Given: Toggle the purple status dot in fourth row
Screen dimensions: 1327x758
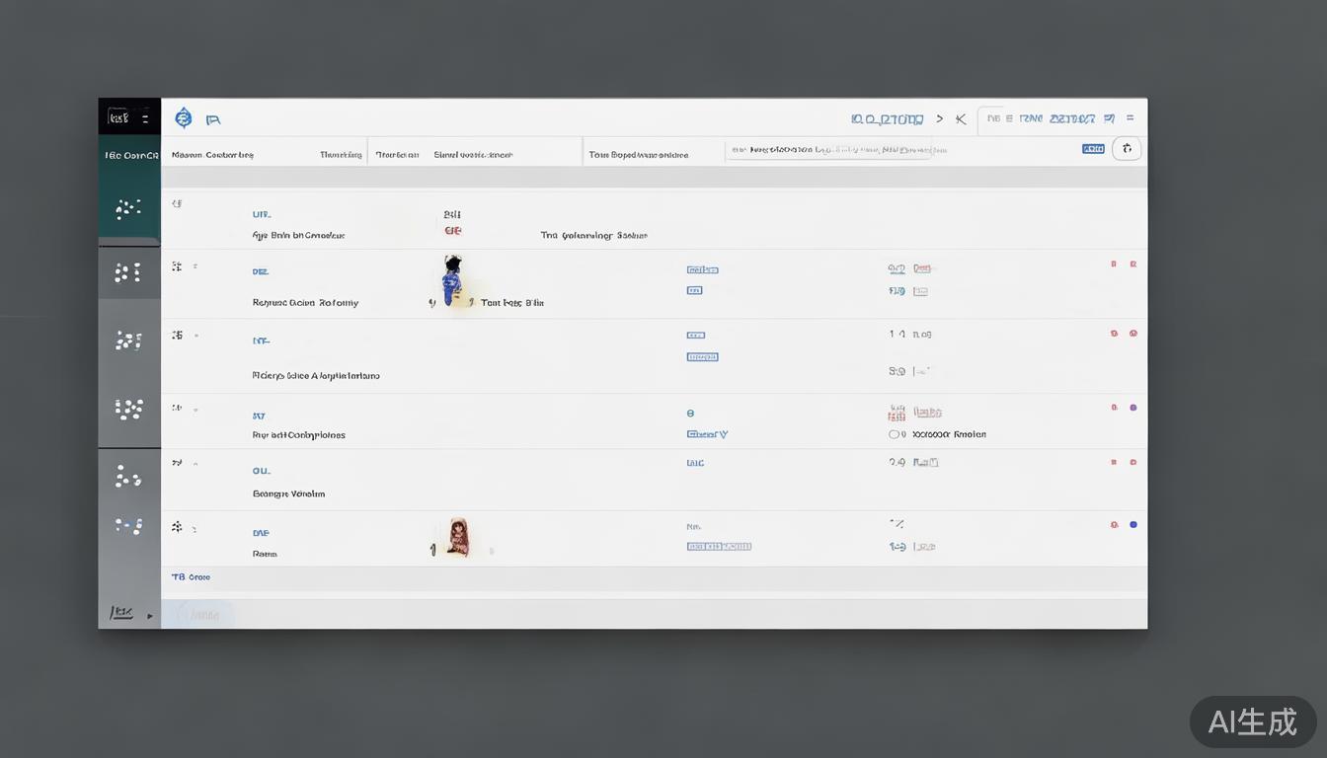Looking at the screenshot, I should (1132, 408).
